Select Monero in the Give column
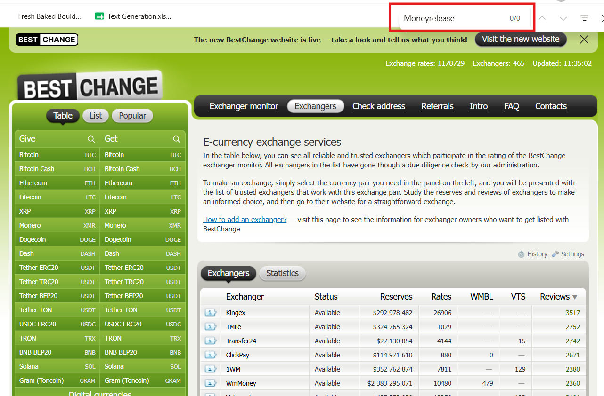Image resolution: width=604 pixels, height=396 pixels. point(57,225)
